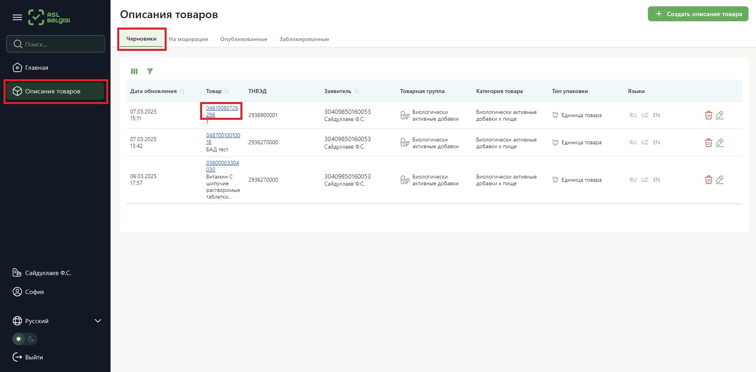Open the table filter icon
756x372 pixels.
pos(150,71)
